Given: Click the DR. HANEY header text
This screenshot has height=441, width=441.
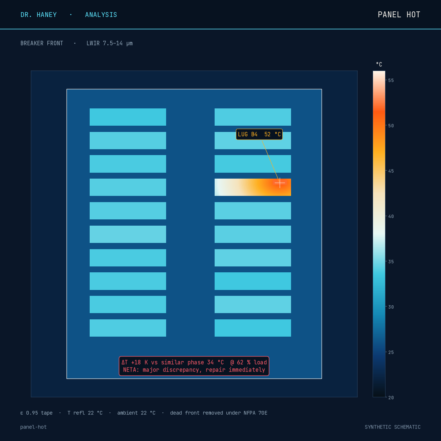Looking at the screenshot, I should (x=39, y=15).
